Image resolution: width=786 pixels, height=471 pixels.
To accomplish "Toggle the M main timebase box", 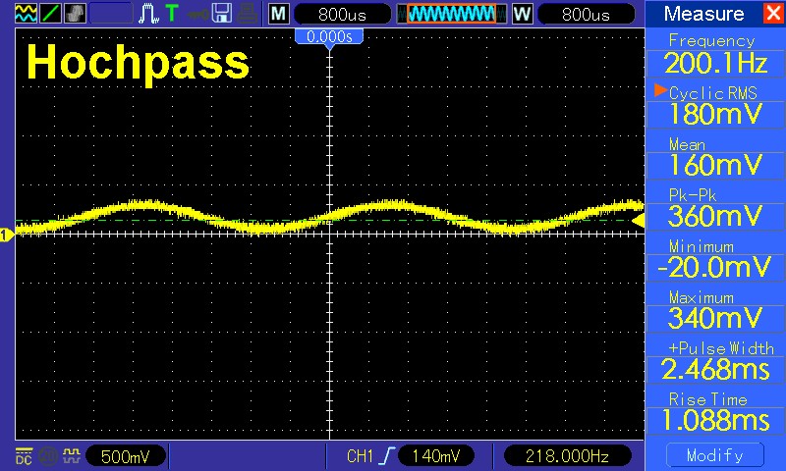I will [278, 14].
